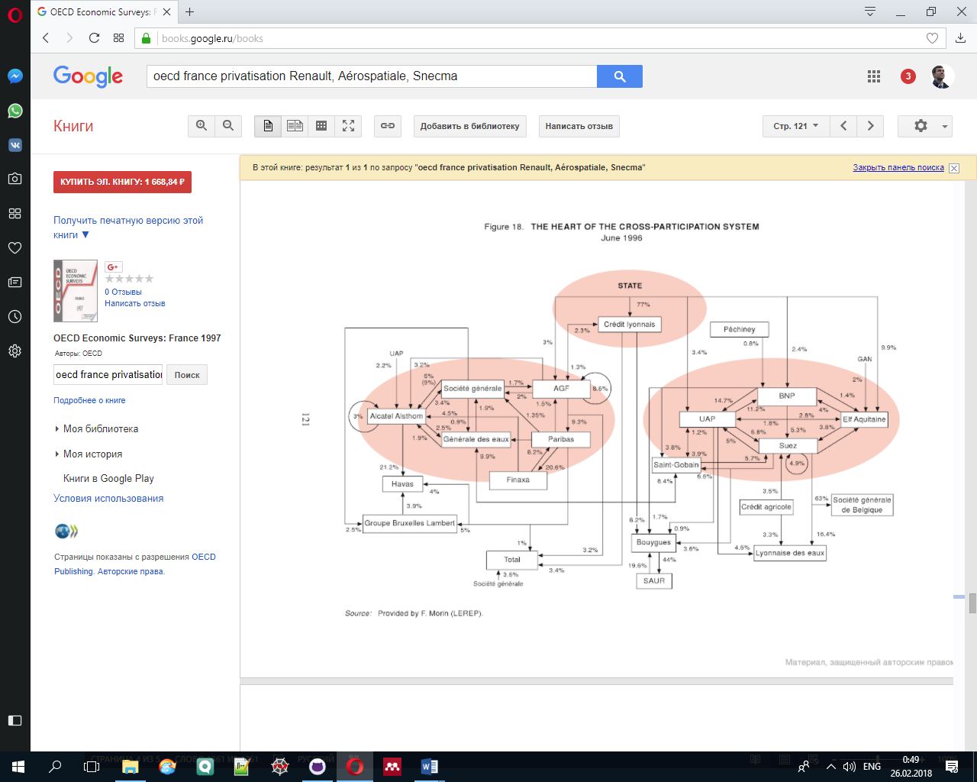Go back to previous page

(x=46, y=38)
